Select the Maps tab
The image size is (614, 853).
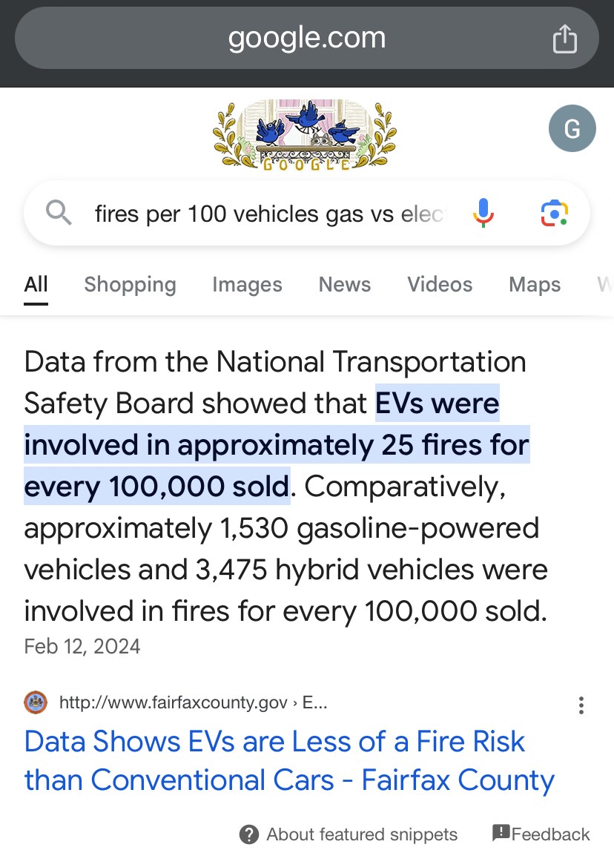pos(535,285)
